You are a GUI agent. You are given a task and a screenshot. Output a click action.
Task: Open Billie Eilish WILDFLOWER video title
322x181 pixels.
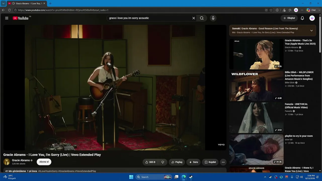click(299, 76)
